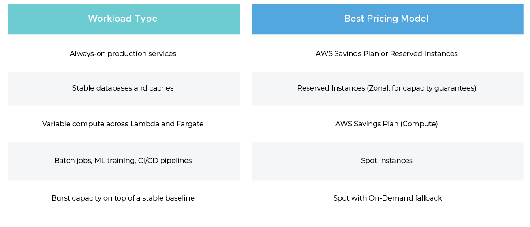
Task: Select Burst capacity on top of stable baseline
Action: point(124,198)
